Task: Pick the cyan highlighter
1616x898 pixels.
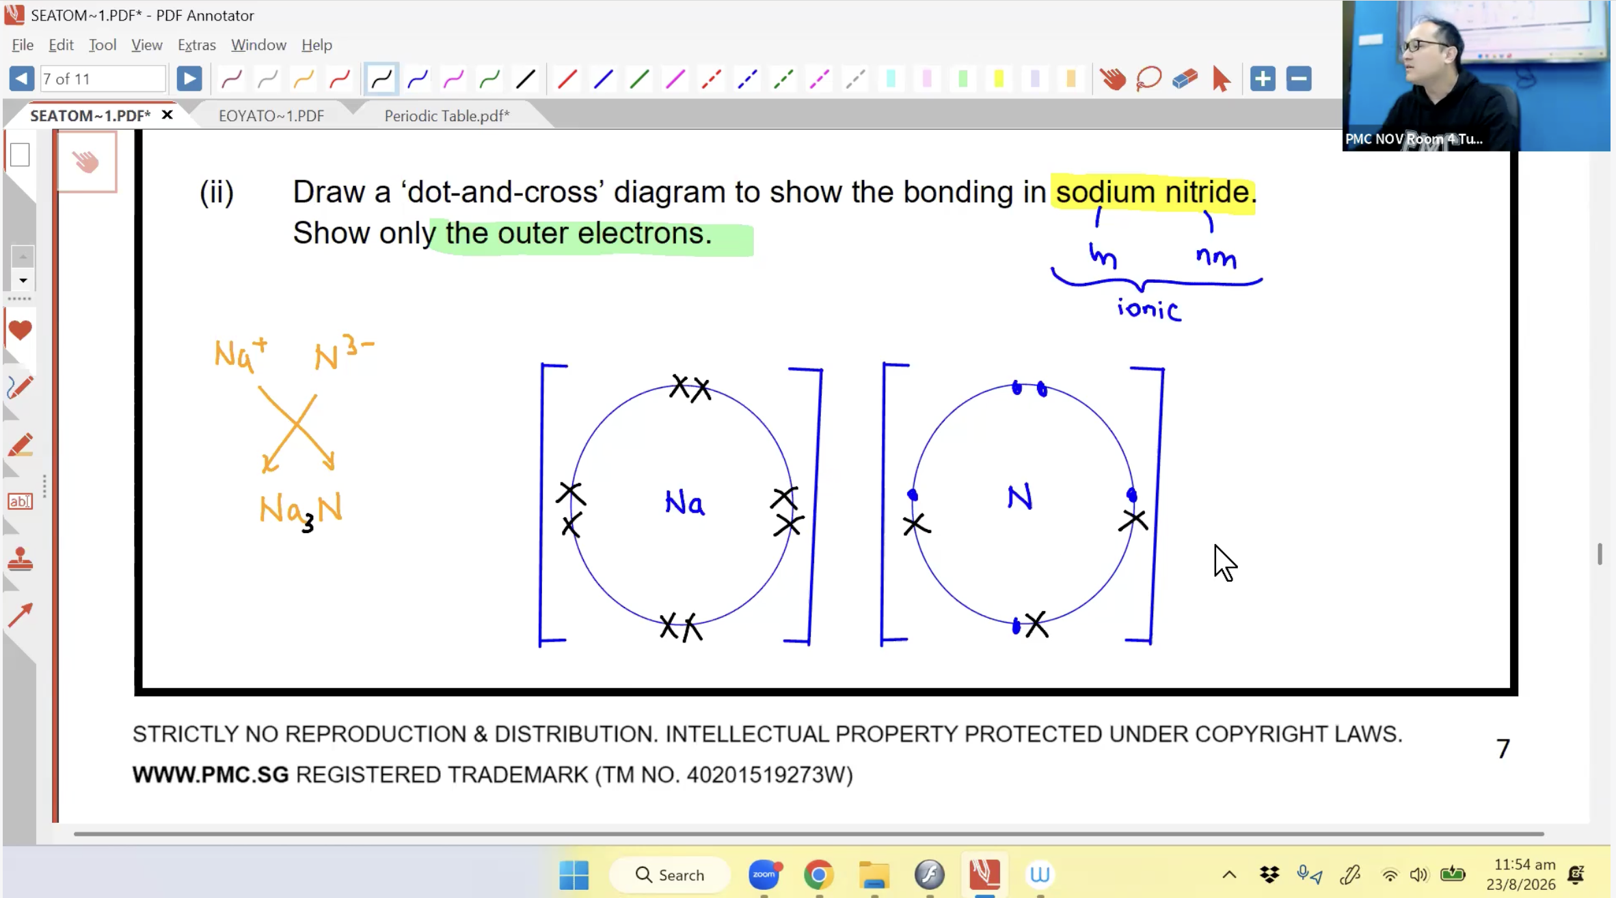Action: coord(891,79)
